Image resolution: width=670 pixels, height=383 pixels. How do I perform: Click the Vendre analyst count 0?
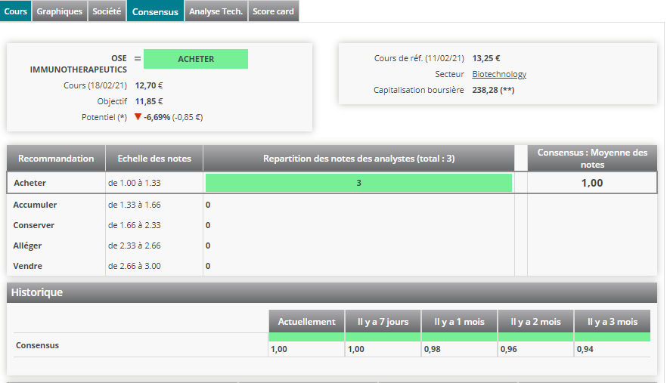[208, 266]
